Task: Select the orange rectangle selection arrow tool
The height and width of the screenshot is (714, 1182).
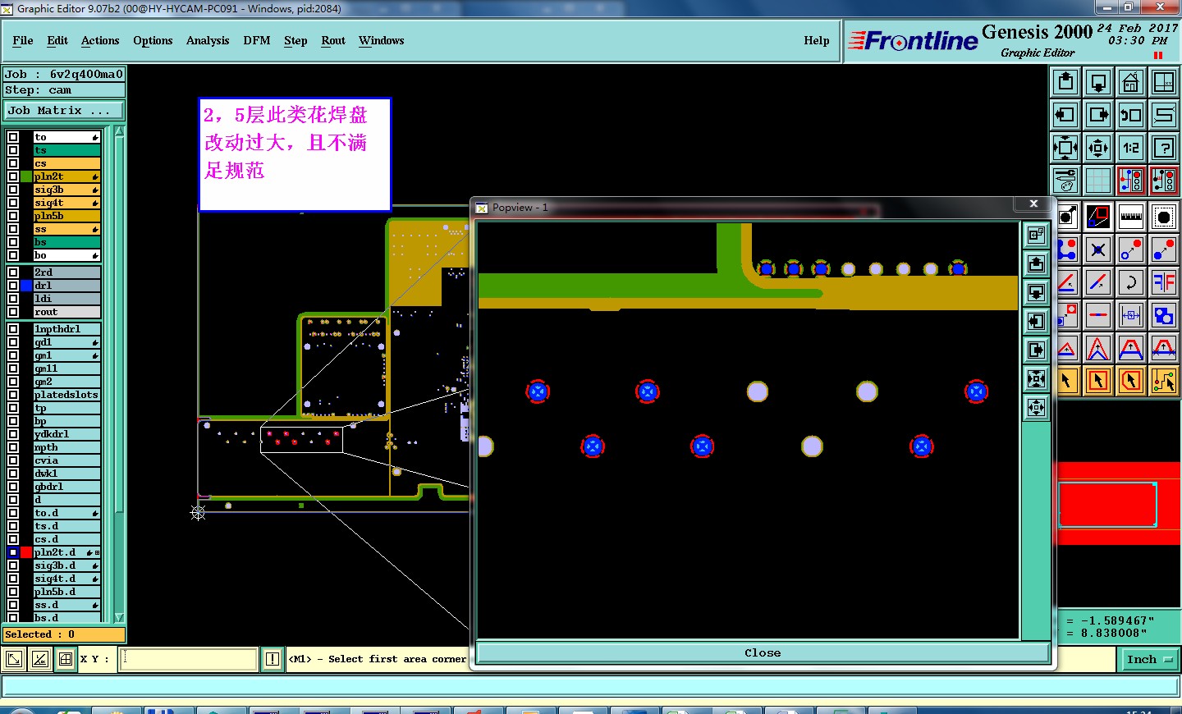Action: click(x=1098, y=381)
